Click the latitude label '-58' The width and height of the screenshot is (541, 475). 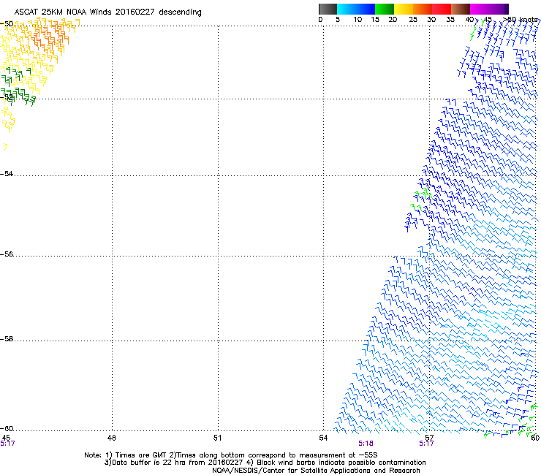coord(7,339)
